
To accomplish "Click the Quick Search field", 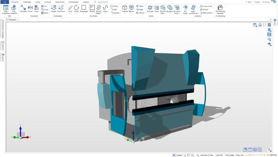I will pos(103,2).
